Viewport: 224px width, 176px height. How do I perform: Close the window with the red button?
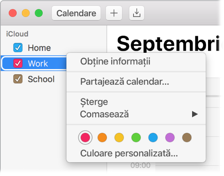tap(13, 13)
